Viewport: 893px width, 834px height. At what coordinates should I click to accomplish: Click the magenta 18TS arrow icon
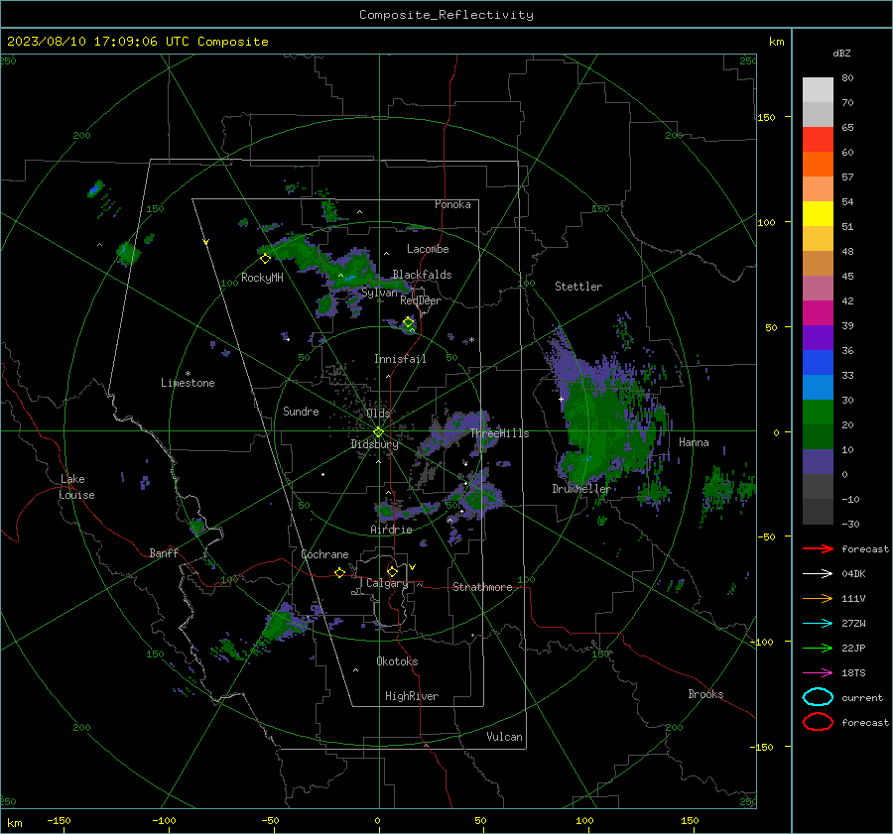tap(818, 673)
